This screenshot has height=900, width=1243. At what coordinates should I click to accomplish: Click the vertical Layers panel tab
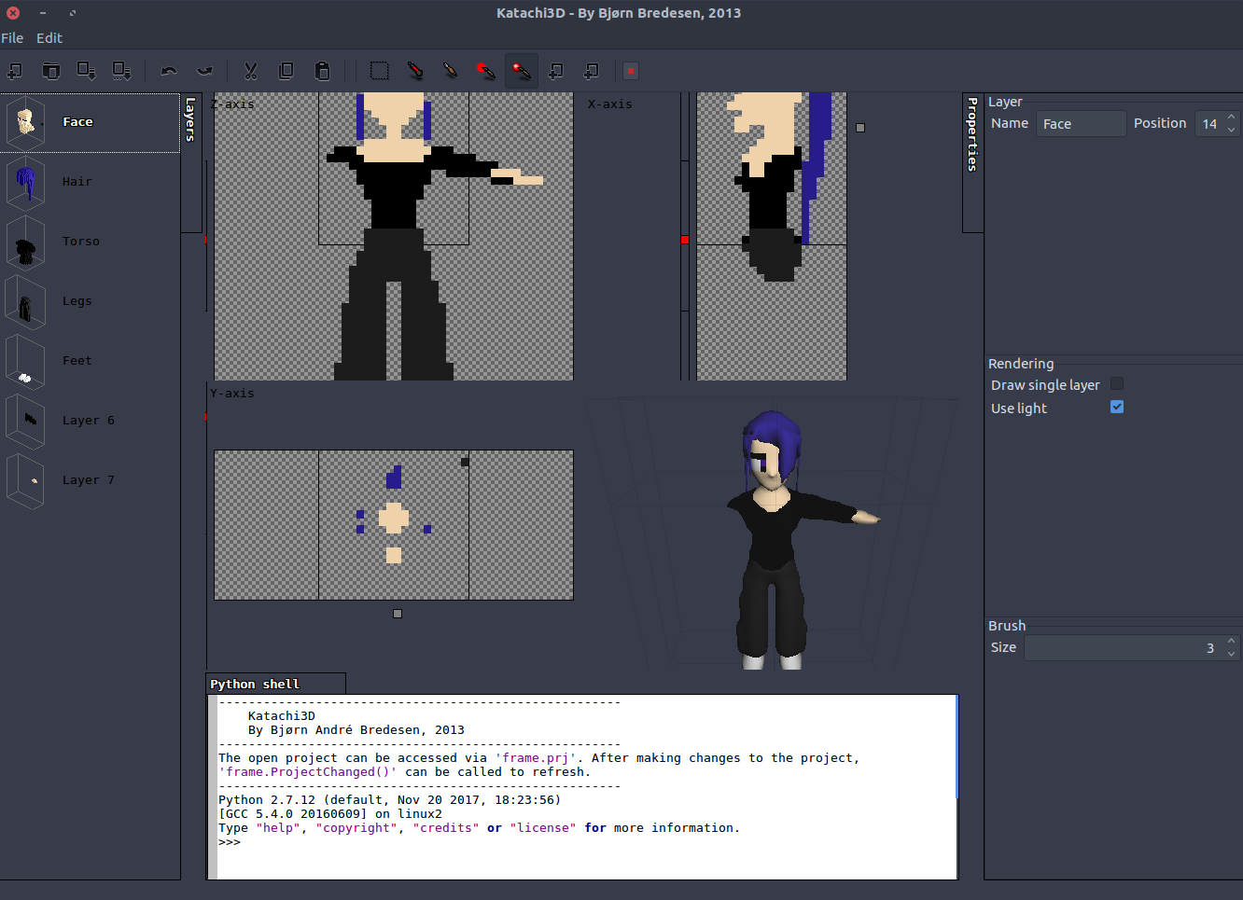click(x=190, y=162)
